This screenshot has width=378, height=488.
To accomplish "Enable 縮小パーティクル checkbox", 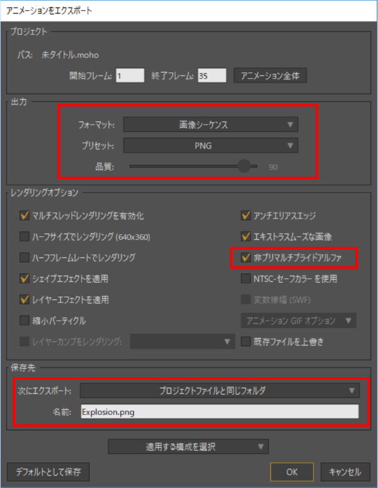I will [x=25, y=321].
